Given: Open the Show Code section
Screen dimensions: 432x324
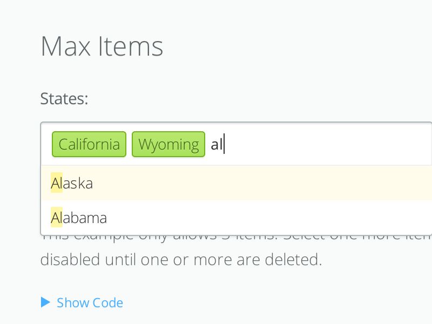Looking at the screenshot, I should point(90,302).
